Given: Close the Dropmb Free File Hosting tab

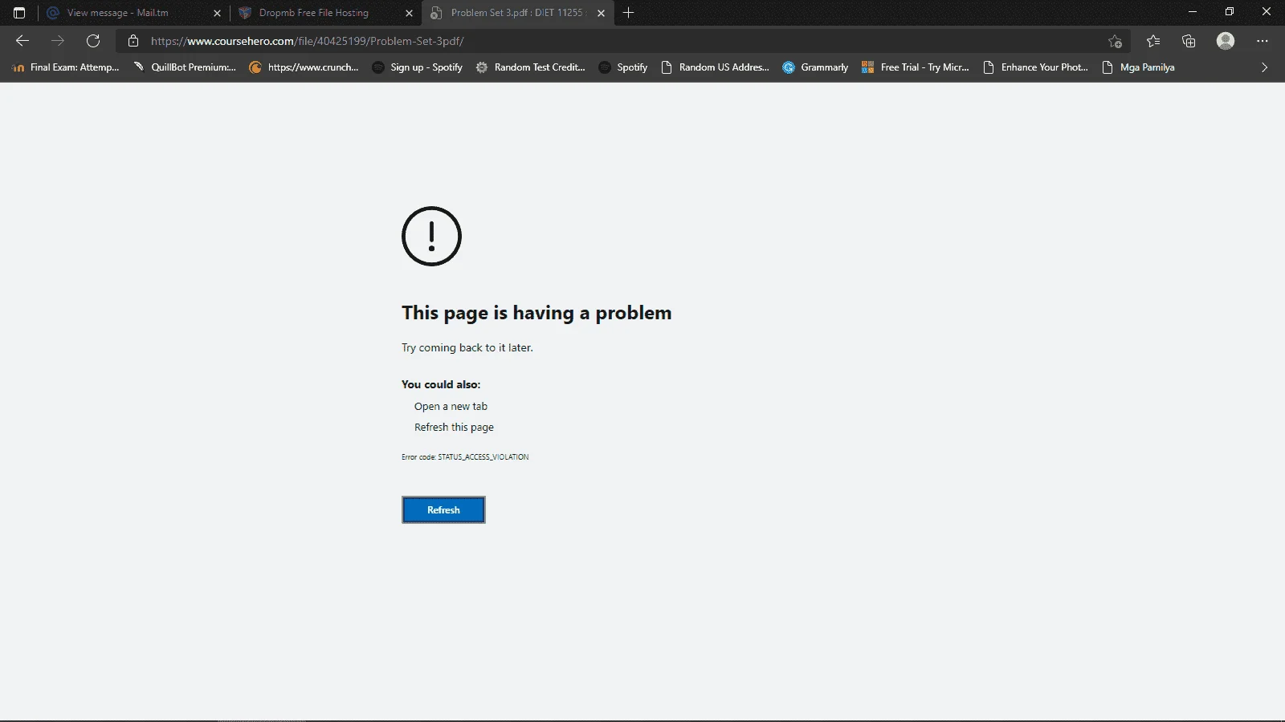Looking at the screenshot, I should (409, 13).
